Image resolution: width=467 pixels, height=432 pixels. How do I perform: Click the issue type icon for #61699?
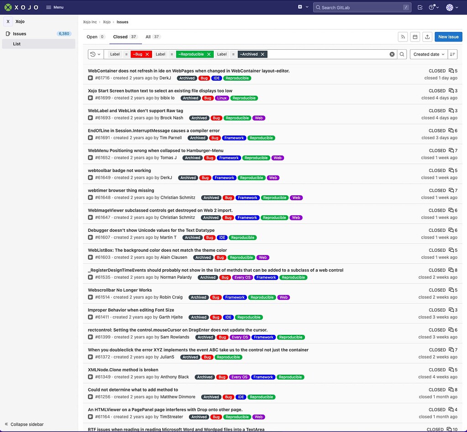point(90,98)
